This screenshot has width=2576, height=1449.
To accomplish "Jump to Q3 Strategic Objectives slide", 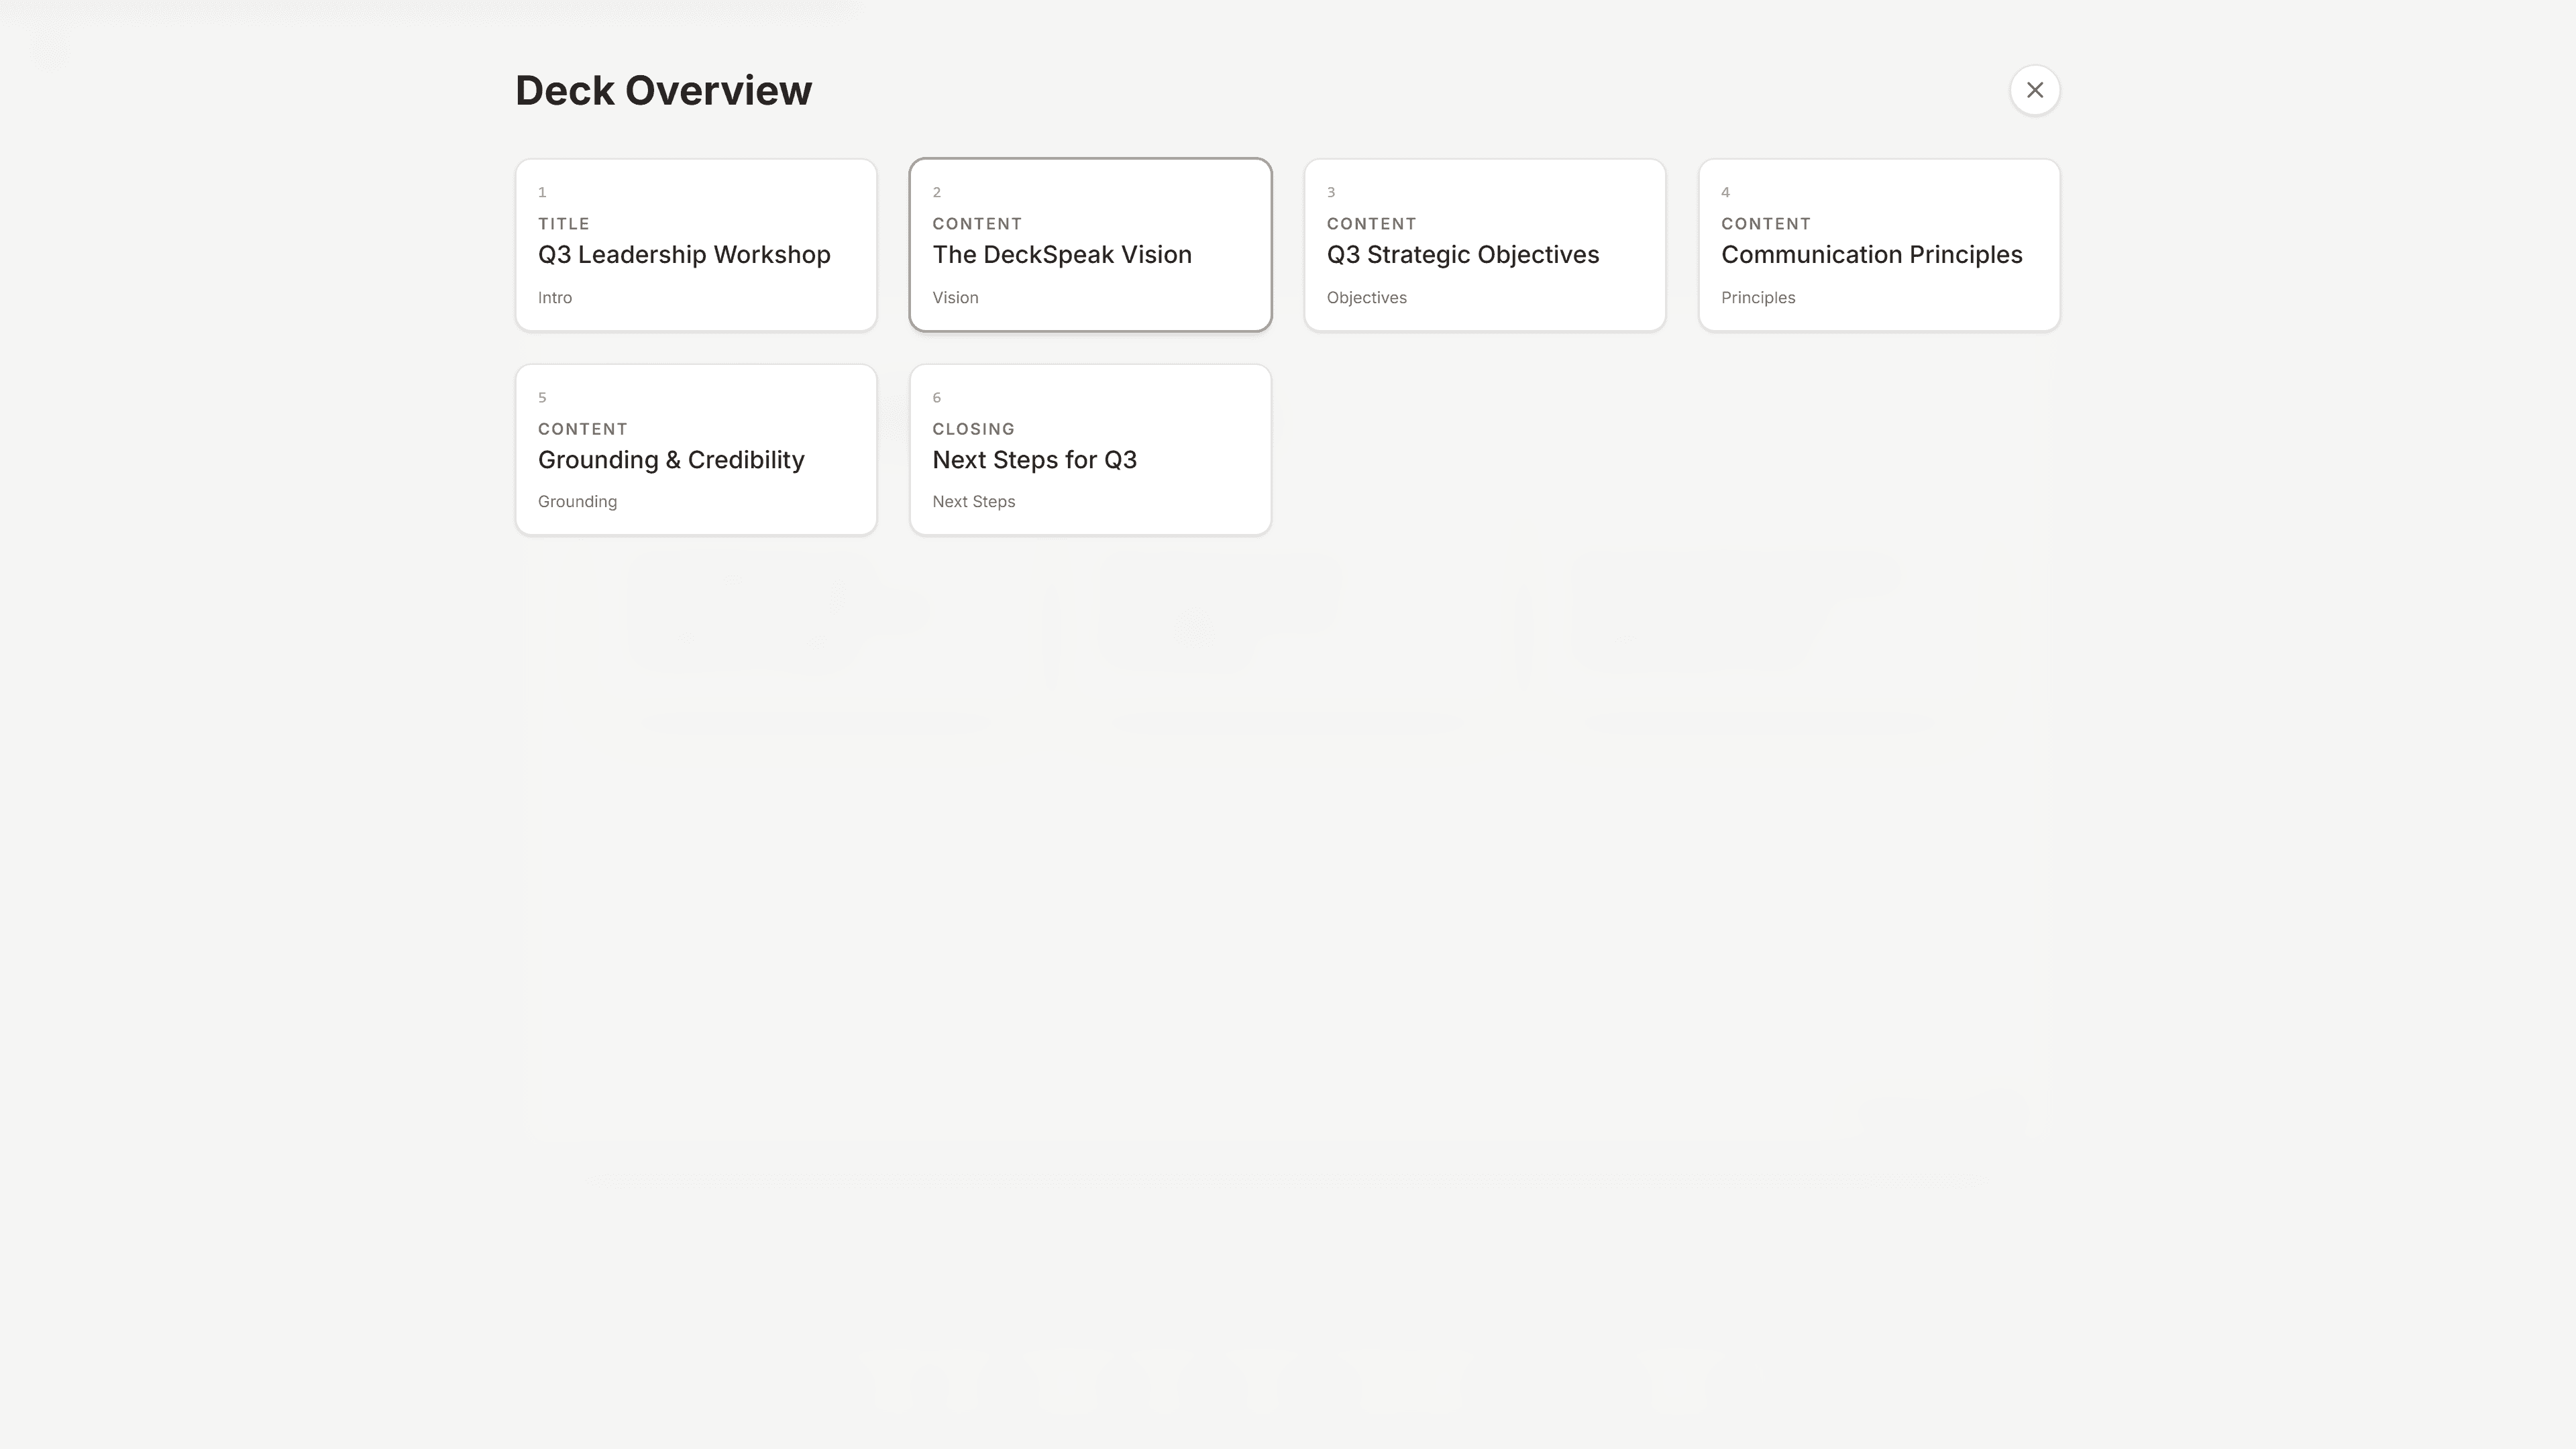I will click(1485, 245).
